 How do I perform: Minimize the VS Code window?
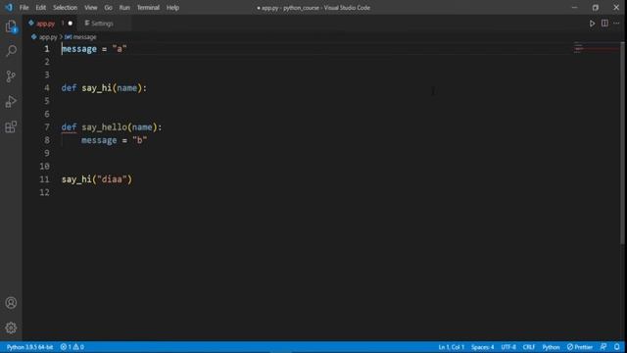tap(575, 7)
